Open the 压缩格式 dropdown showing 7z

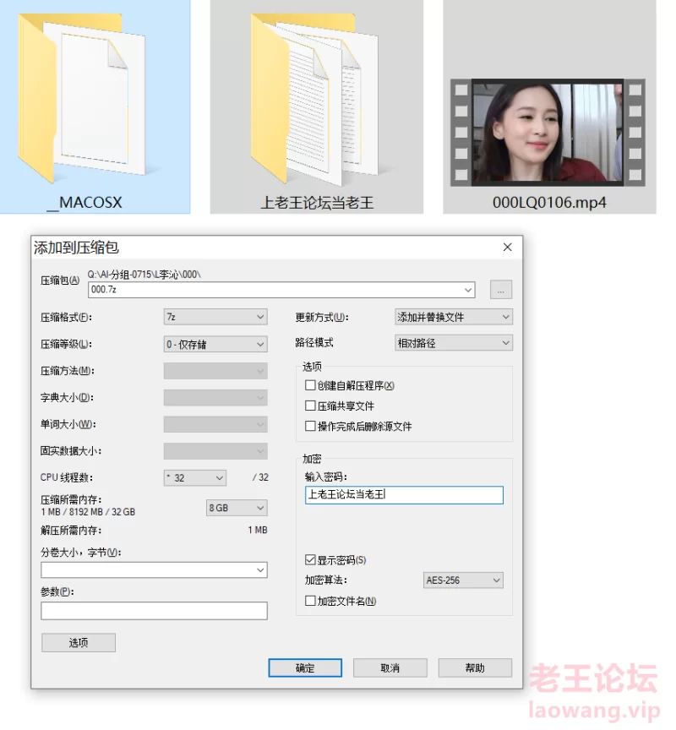click(x=215, y=317)
